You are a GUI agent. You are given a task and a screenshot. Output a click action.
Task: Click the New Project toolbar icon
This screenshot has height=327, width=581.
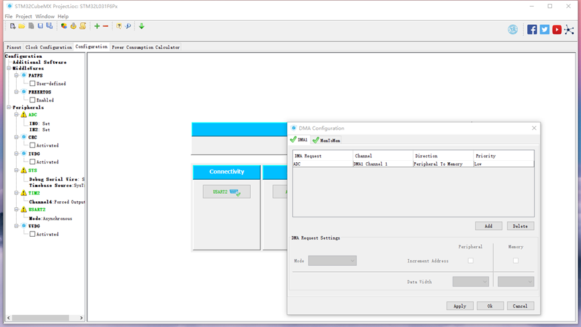pyautogui.click(x=13, y=26)
